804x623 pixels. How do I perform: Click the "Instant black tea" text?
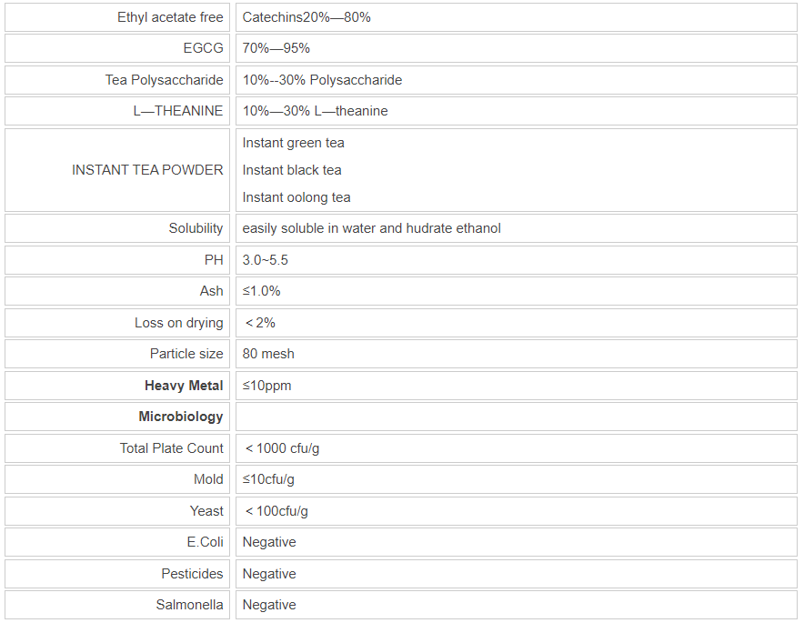(292, 170)
